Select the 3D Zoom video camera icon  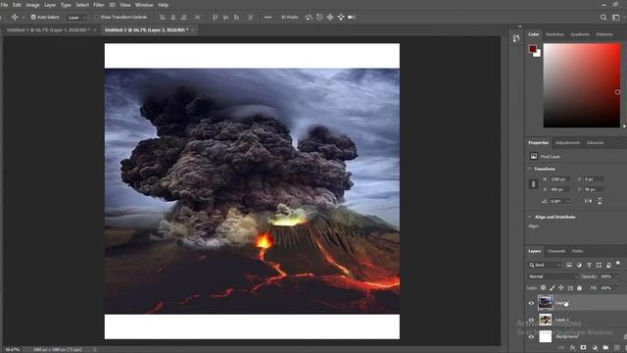[352, 18]
